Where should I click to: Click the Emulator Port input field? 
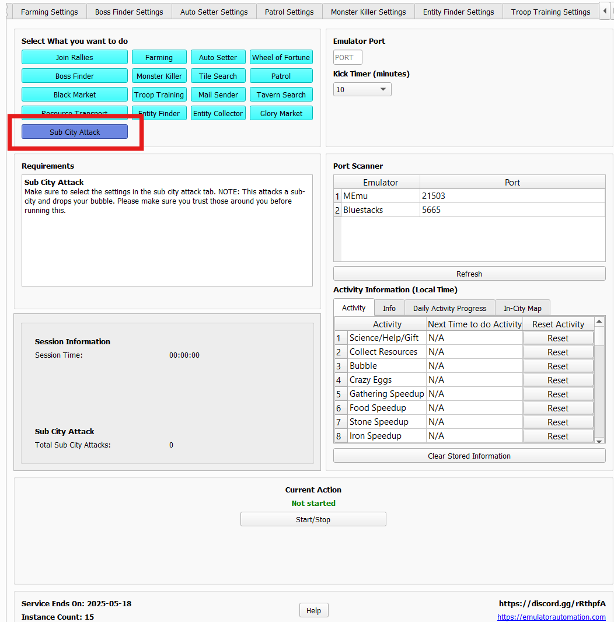pyautogui.click(x=348, y=57)
